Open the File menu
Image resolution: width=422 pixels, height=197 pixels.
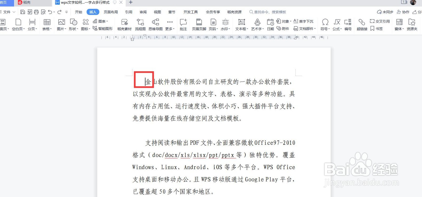[x=8, y=12]
